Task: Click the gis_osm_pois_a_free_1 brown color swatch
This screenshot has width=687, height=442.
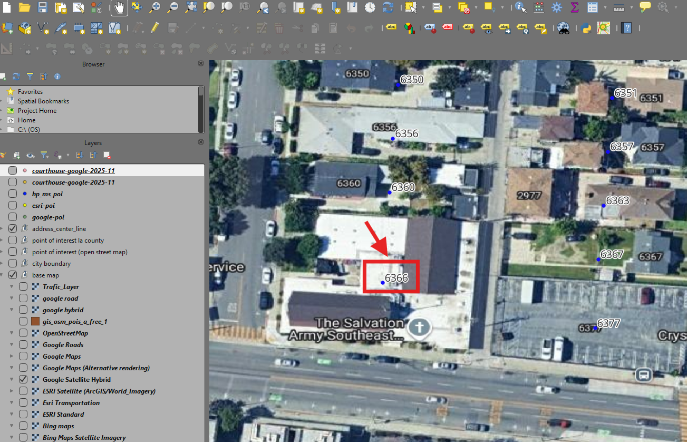Action: click(x=36, y=322)
